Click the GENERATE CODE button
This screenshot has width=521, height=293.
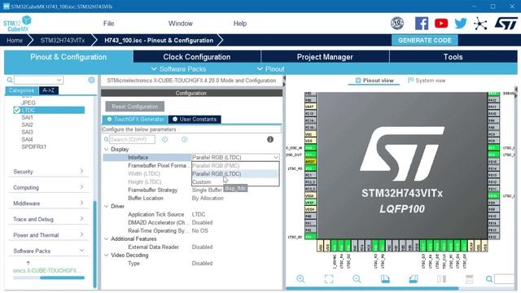[425, 40]
